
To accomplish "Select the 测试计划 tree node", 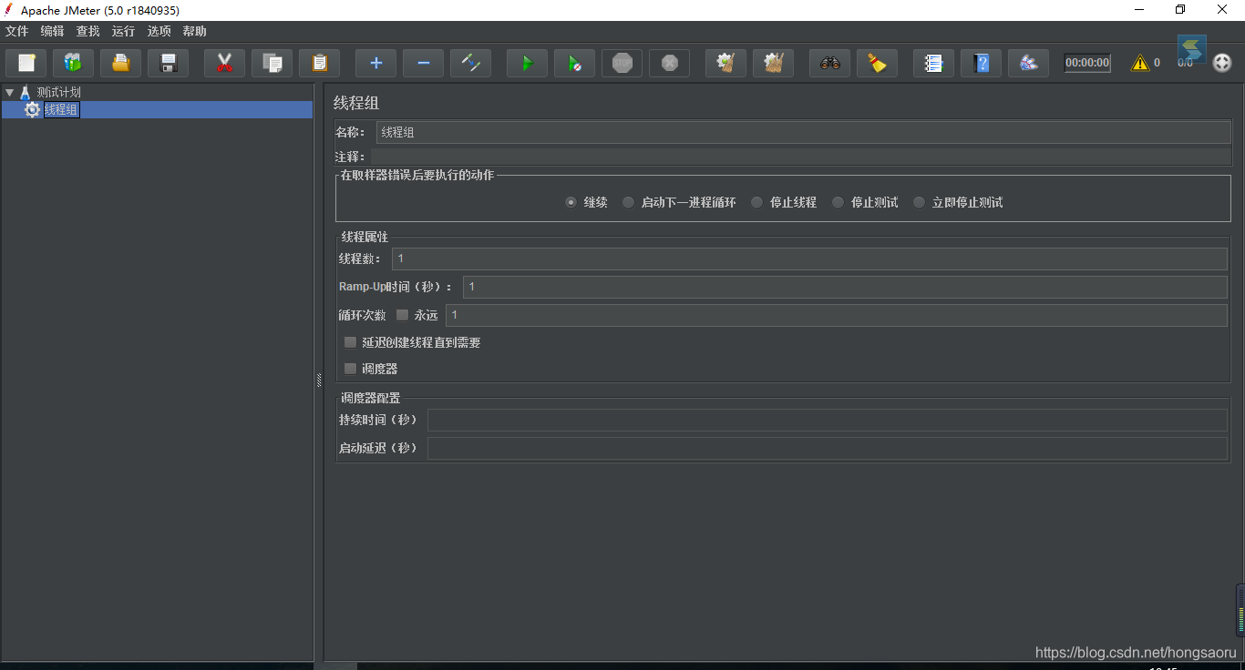I will tap(58, 92).
